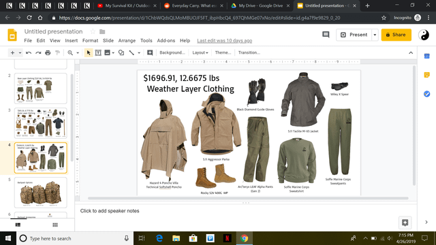Open the Tasks side panel icon
Screen dimensions: 436x245
tap(427, 94)
